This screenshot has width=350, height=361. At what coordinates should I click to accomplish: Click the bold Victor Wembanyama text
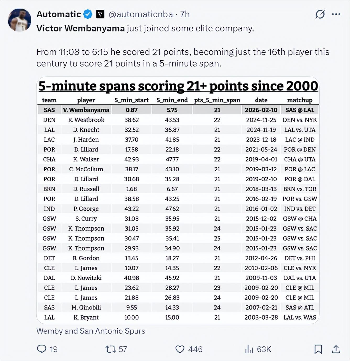[x=81, y=28]
